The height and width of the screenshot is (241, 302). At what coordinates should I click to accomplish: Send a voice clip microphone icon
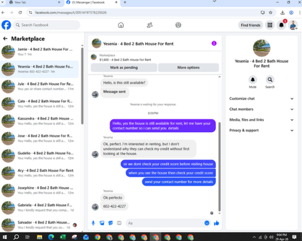[x=93, y=223]
